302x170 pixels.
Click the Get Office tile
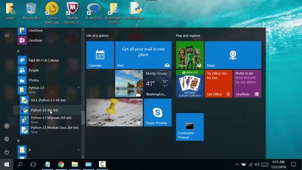(x=218, y=84)
